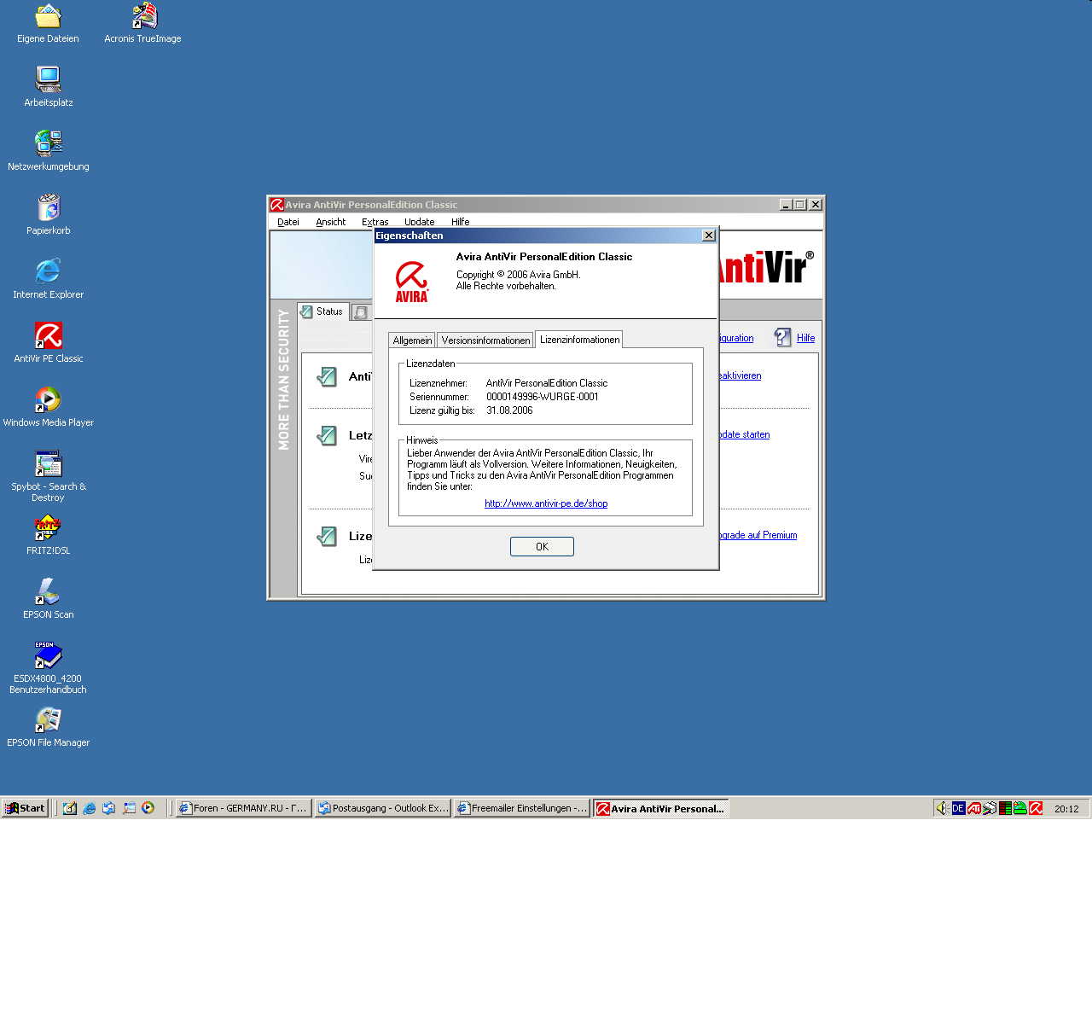Open the Hilfe menu in menu bar

coord(461,222)
